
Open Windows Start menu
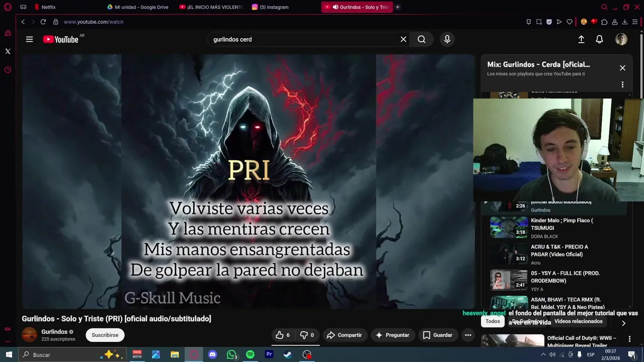coord(9,354)
